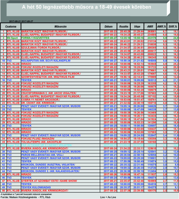The height and width of the screenshot is (199, 179).
Task: Select the end time 15:55:16
Action: [x=138, y=38]
